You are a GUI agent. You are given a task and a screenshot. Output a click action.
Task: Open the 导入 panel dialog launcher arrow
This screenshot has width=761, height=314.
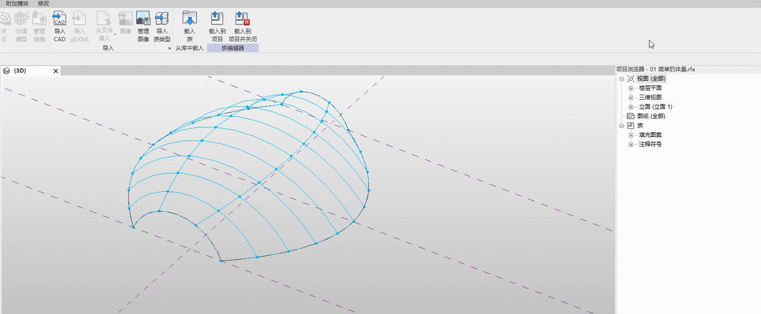click(x=169, y=48)
